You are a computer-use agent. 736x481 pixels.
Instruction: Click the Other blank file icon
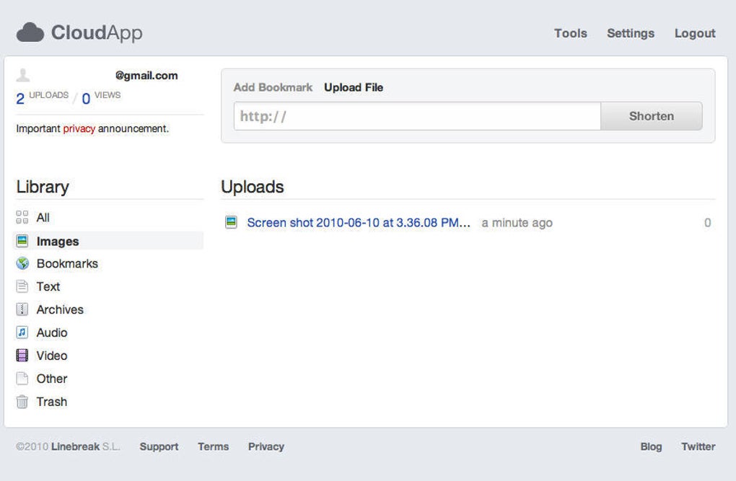22,379
